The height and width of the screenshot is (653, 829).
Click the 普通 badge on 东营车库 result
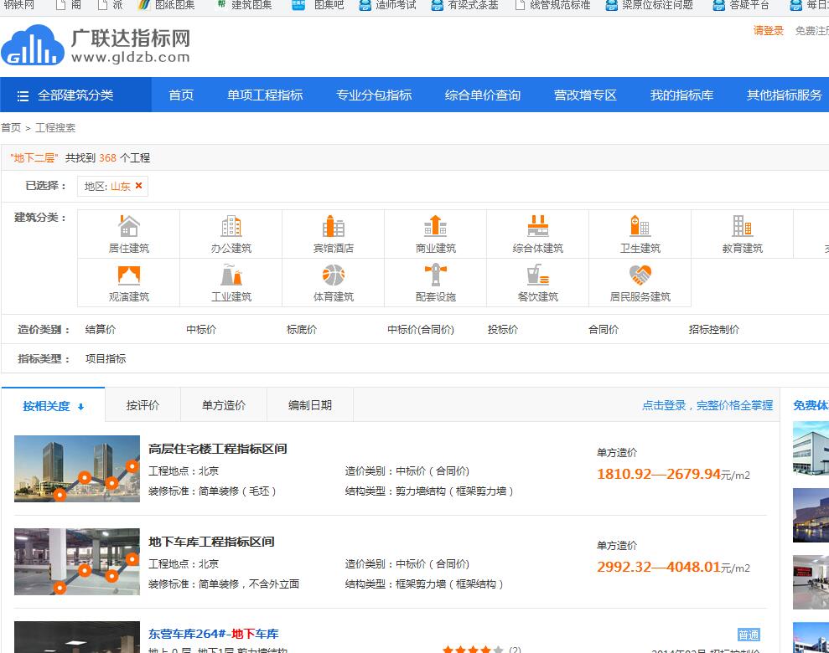pos(749,635)
